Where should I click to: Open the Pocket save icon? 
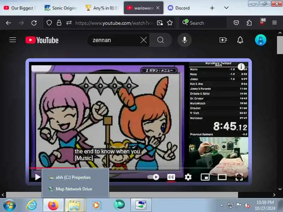pyautogui.click(x=236, y=23)
